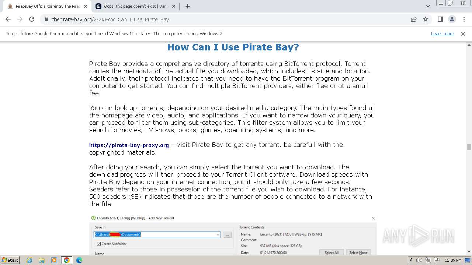Open network tray icon
Viewport: 472px width, 265px height.
coord(428,260)
